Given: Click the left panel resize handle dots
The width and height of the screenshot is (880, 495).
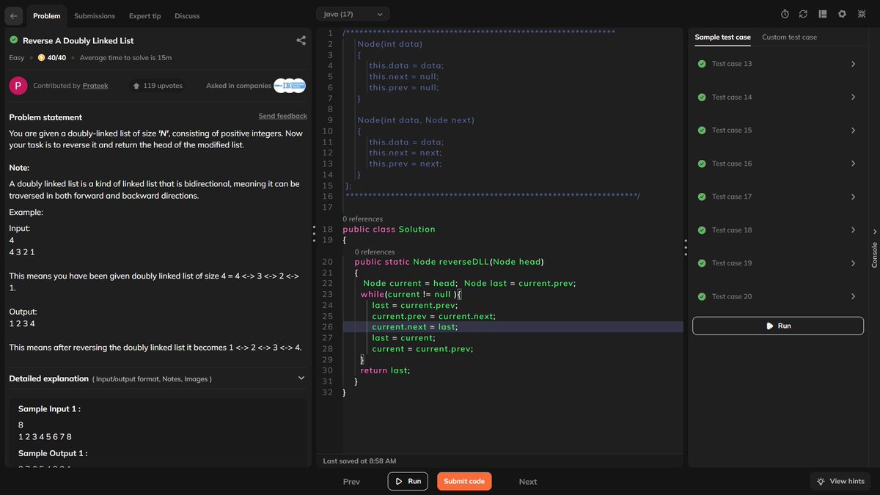Looking at the screenshot, I should pyautogui.click(x=314, y=235).
